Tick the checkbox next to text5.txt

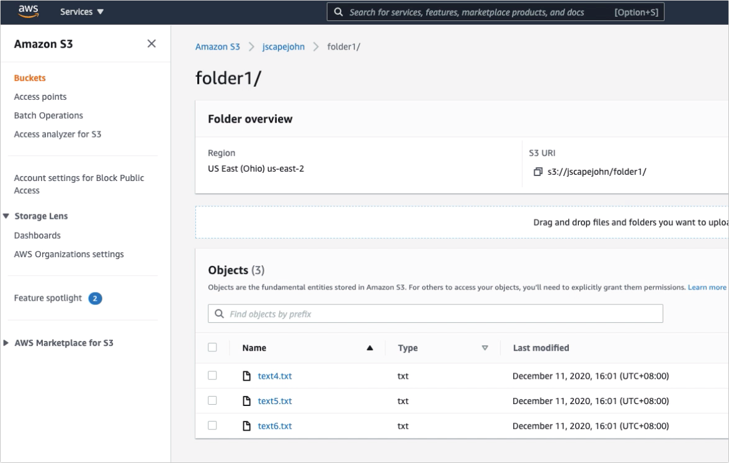212,401
